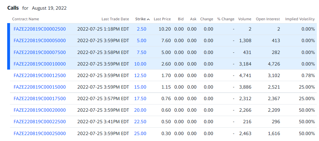Open contract FAZE220819C00020000

(x=40, y=110)
